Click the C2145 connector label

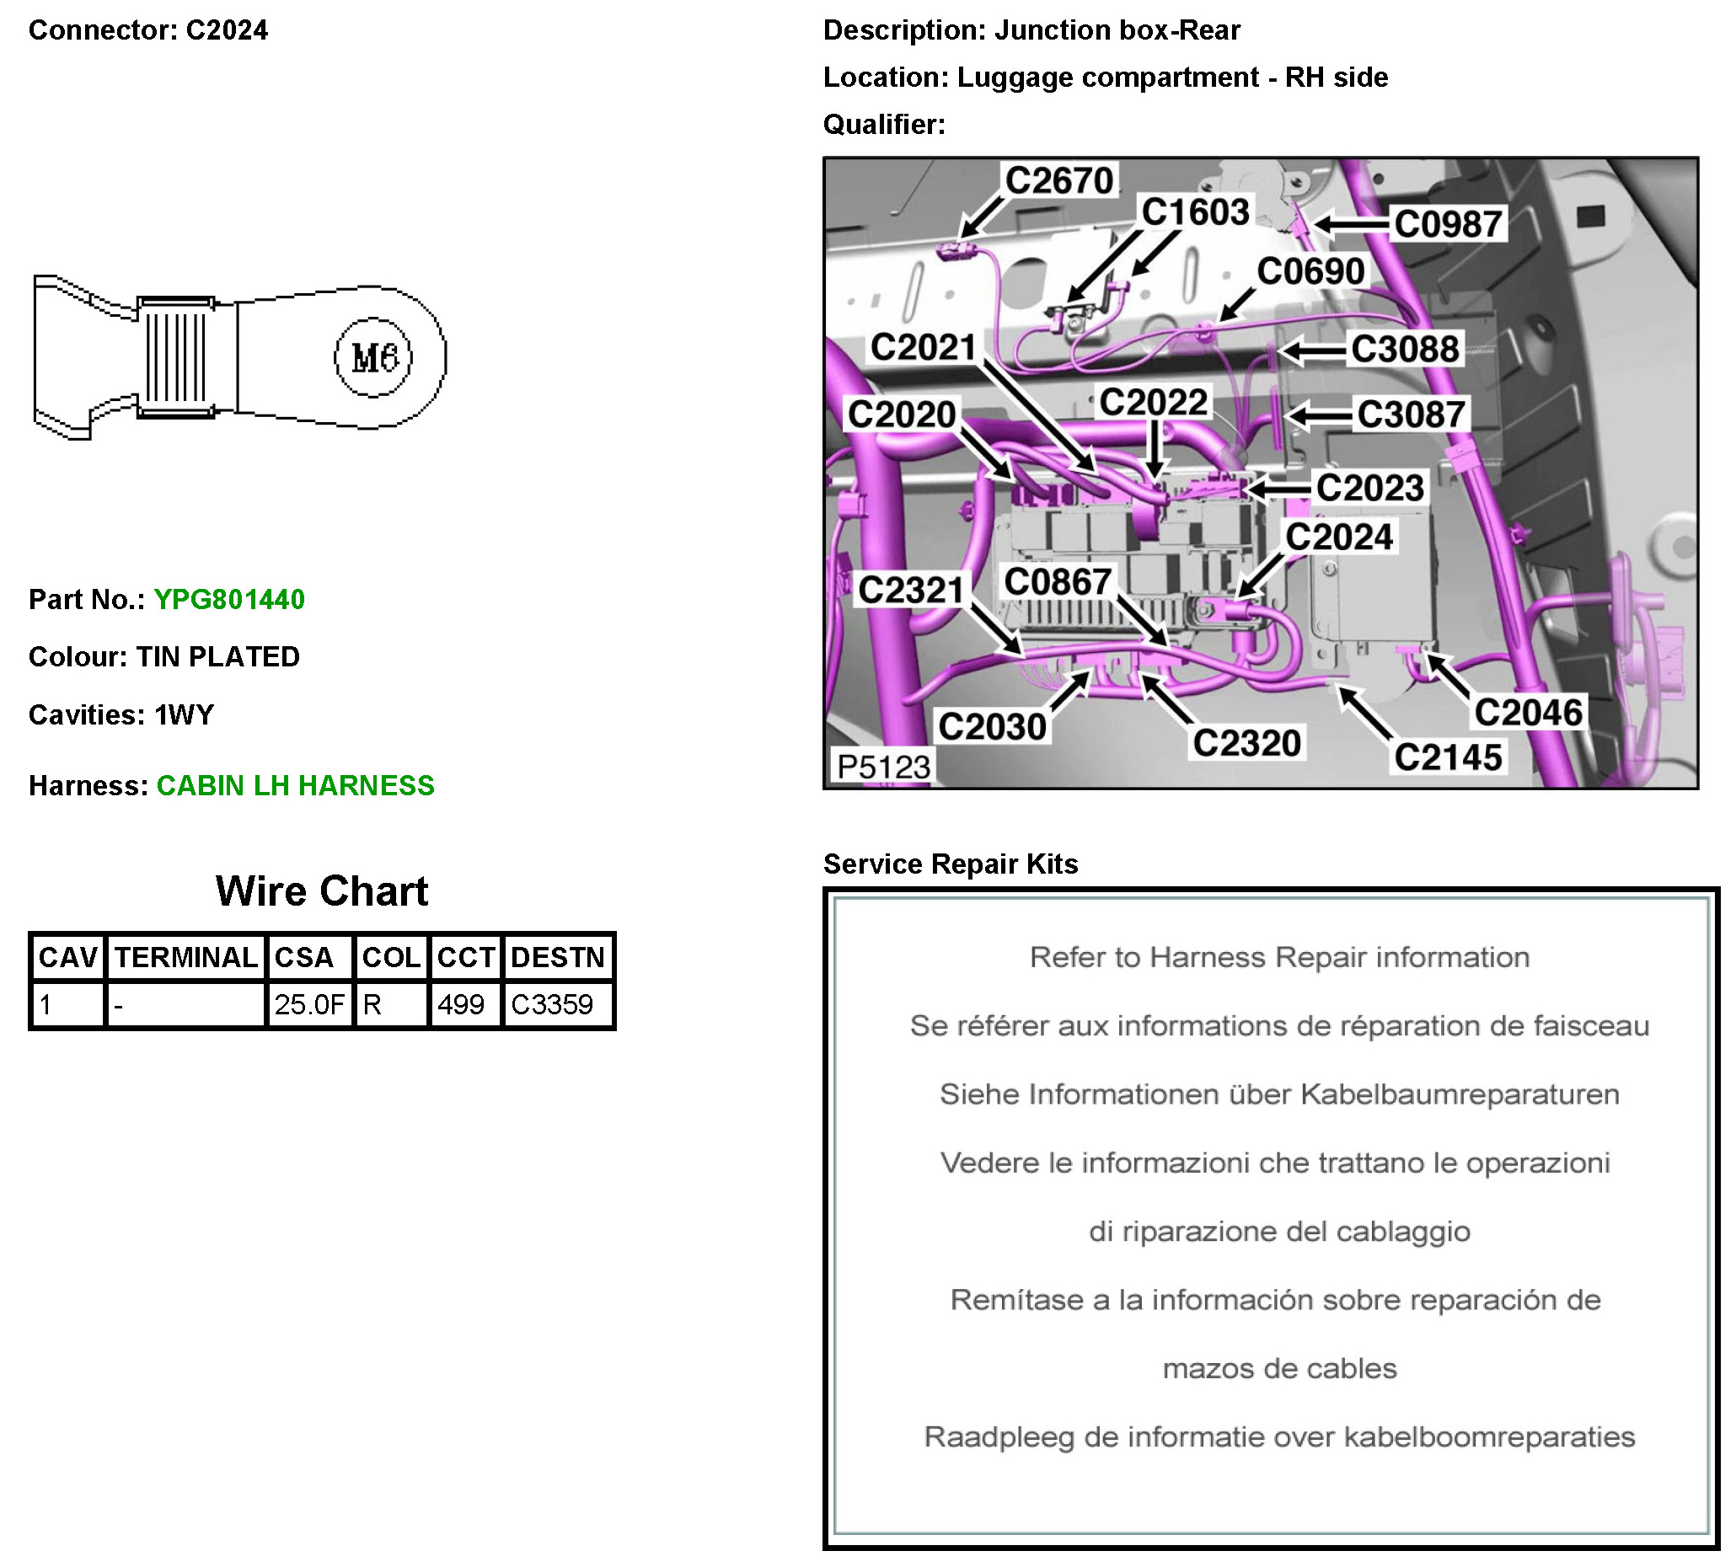tap(1448, 757)
